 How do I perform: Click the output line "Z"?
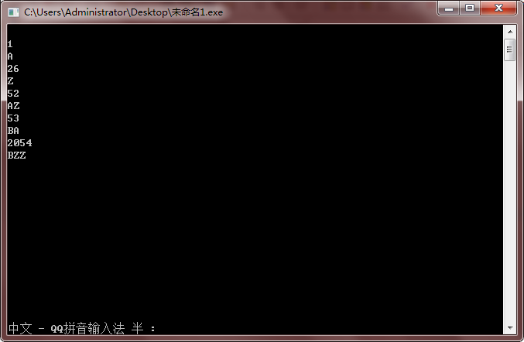coord(10,81)
